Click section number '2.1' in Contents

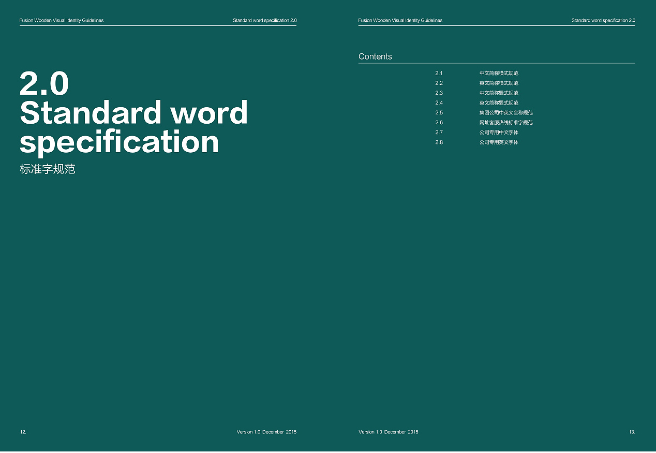pos(439,73)
